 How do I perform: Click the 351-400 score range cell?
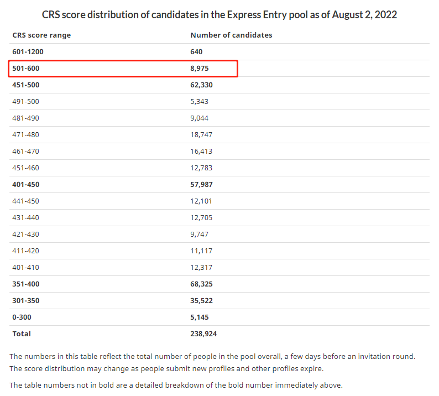(x=26, y=284)
